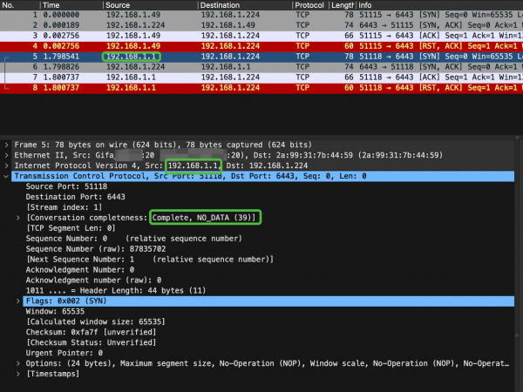This screenshot has height=392, width=523.
Task: Select the Source Port: 51118 field
Action: (61, 187)
